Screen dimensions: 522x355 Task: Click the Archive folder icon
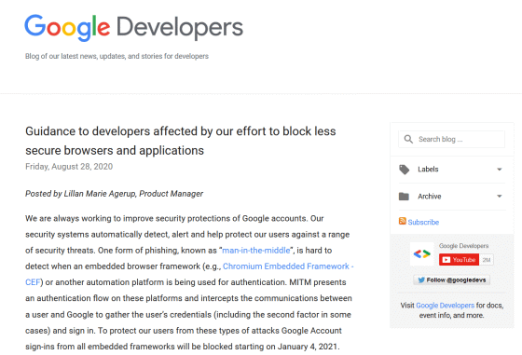(x=404, y=197)
